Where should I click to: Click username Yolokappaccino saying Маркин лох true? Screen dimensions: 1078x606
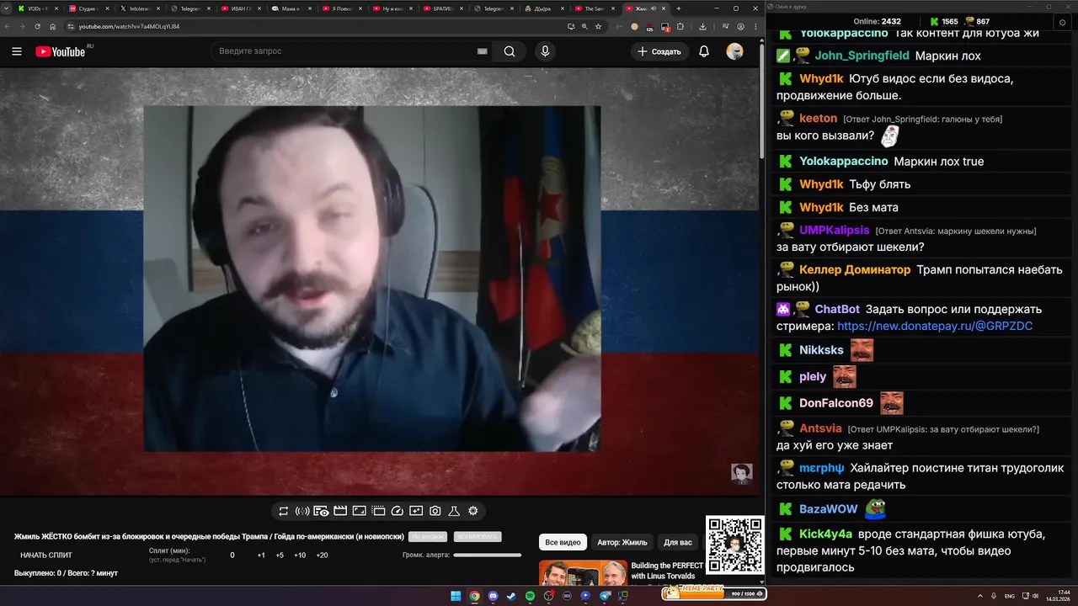843,161
